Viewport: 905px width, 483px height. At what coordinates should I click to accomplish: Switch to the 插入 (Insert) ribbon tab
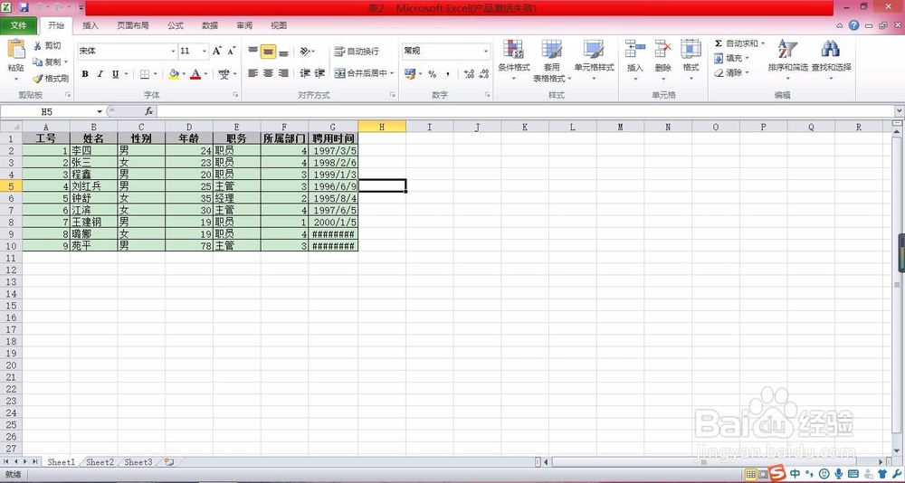coord(90,25)
